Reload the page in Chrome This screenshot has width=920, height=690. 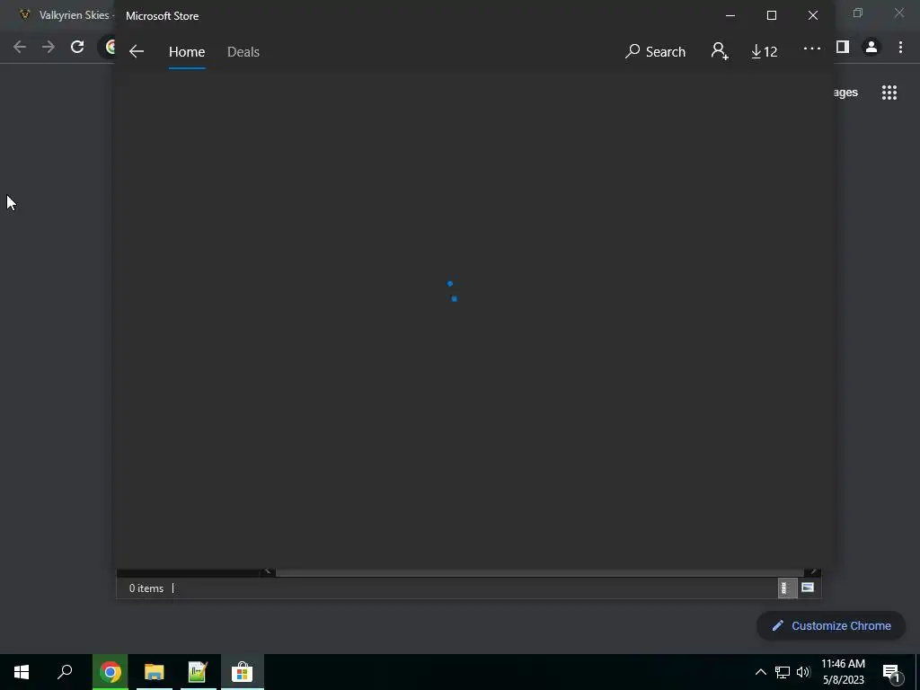(77, 47)
